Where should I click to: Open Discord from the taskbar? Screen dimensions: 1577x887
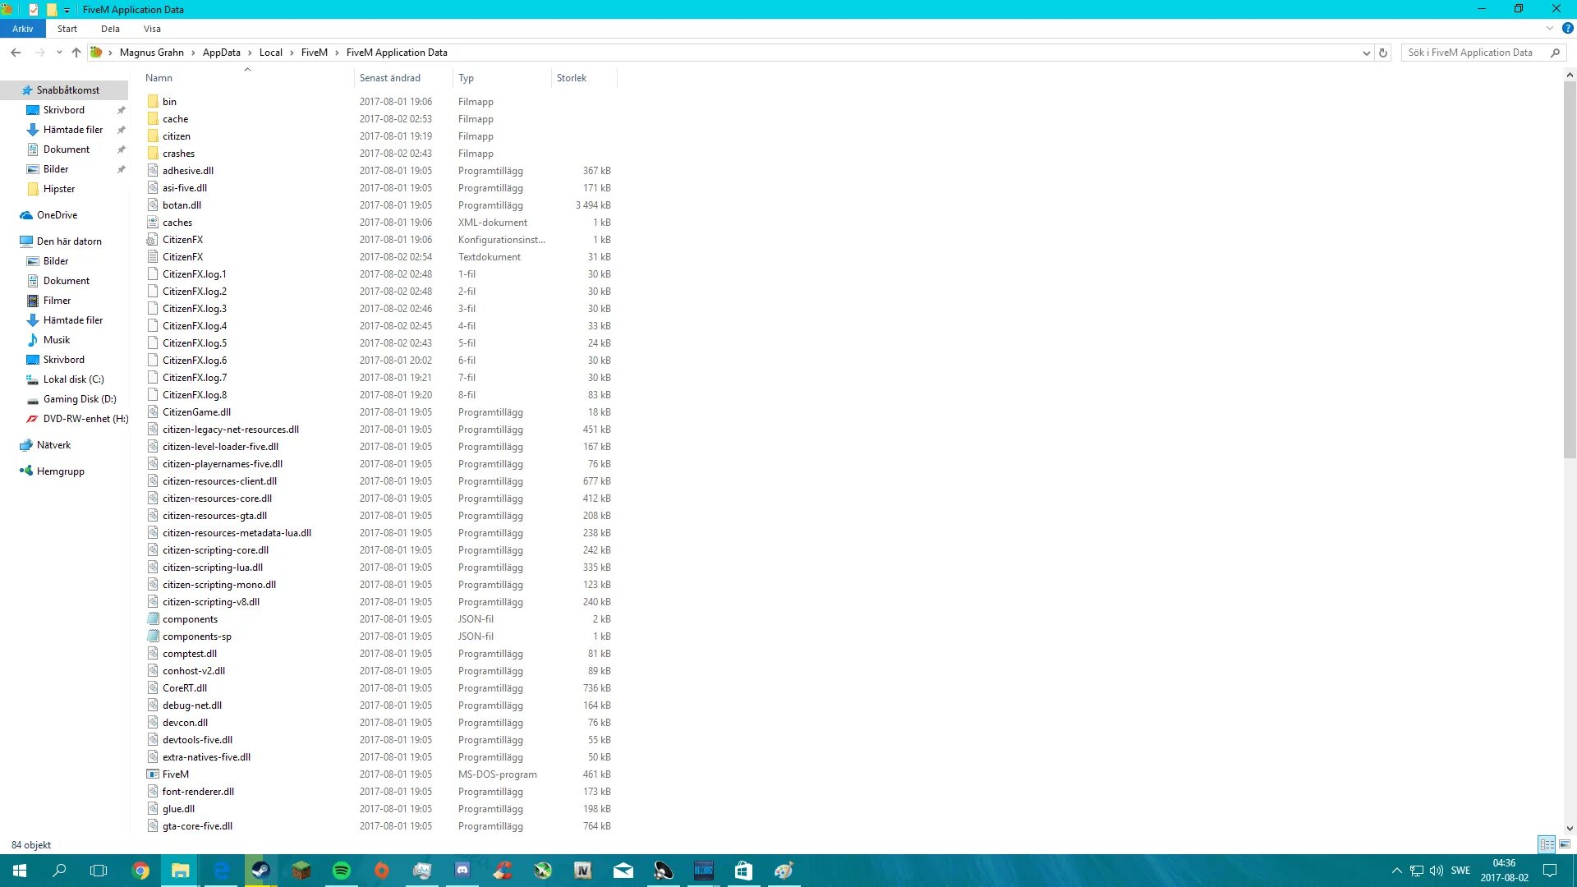462,871
